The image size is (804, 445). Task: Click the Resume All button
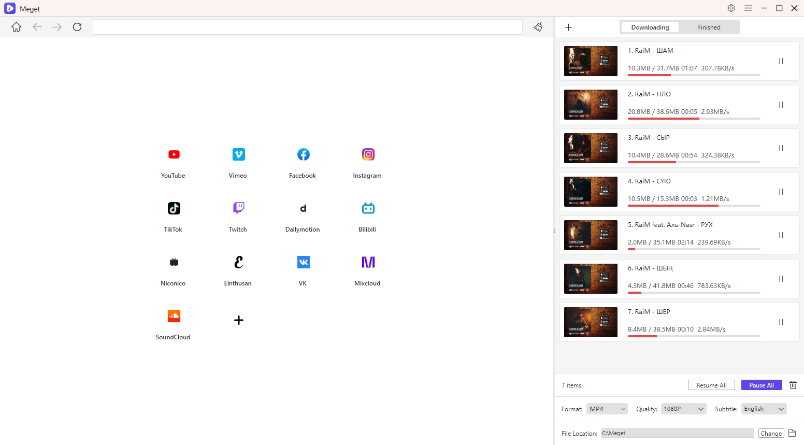click(x=711, y=385)
